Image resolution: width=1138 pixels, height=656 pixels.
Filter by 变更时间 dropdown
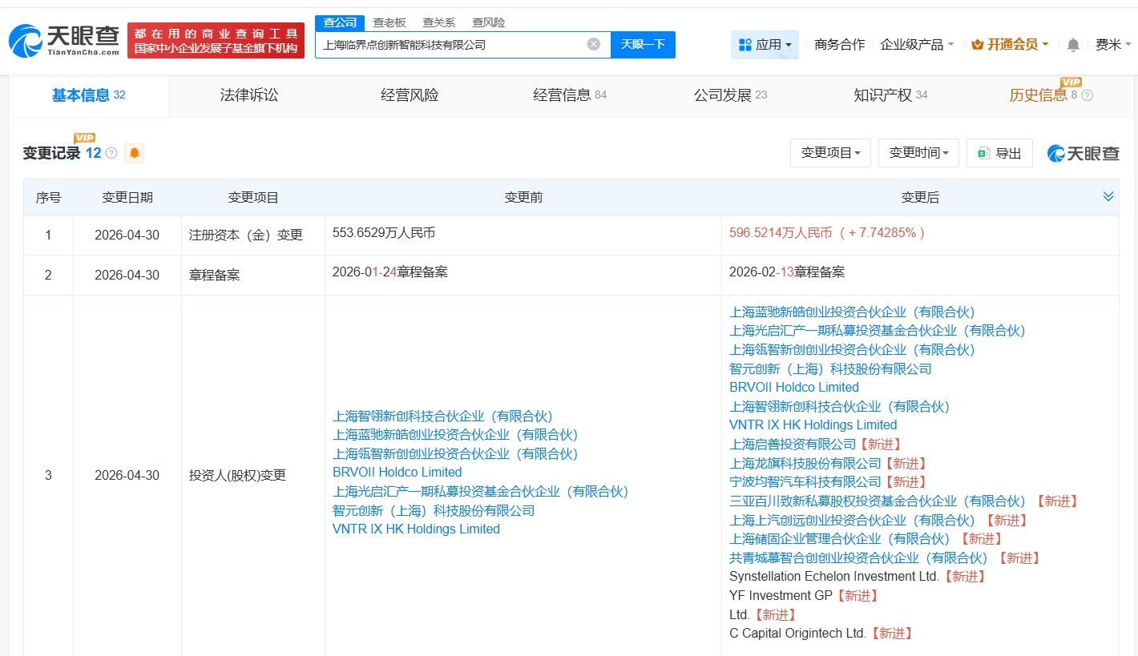(x=918, y=153)
